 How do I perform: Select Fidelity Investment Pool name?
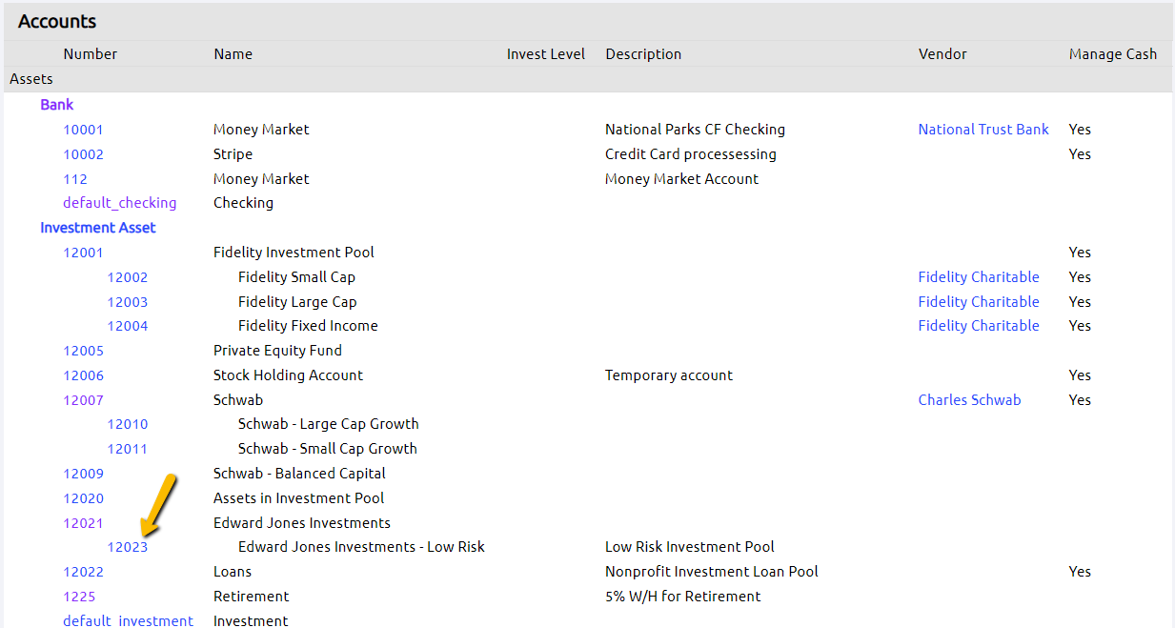click(x=294, y=253)
